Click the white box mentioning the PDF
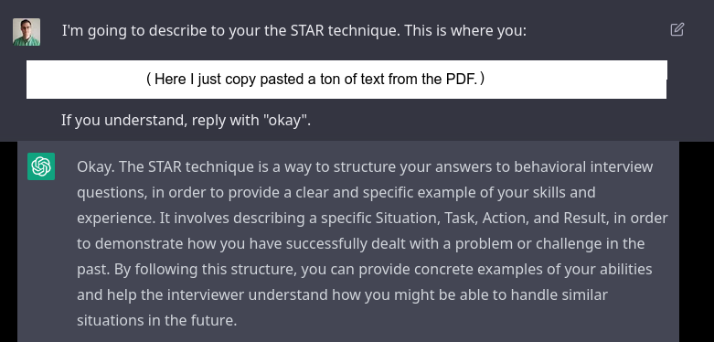Screen dimensions: 714x342 (x=346, y=80)
